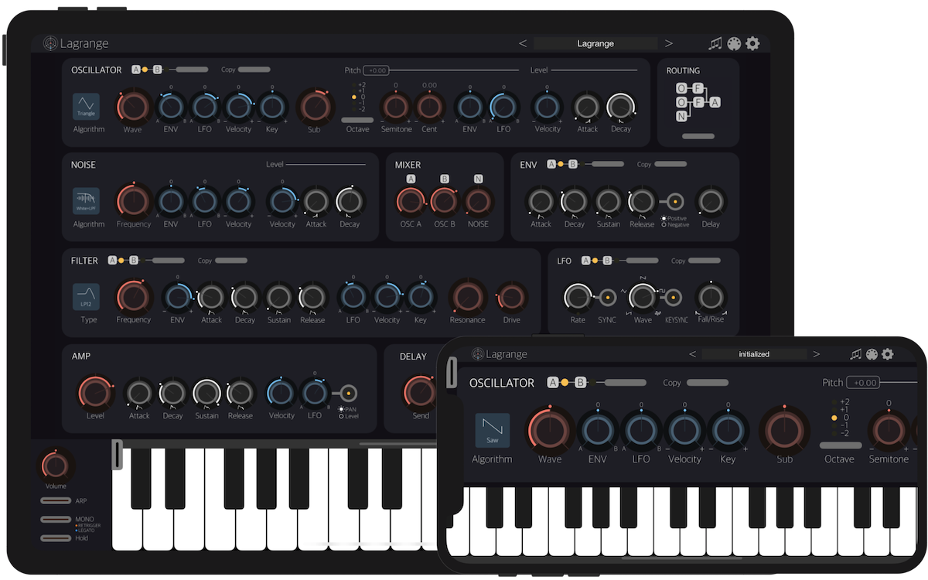Open the oscillator Triangle algorithm selector
928x580 pixels.
coord(87,107)
